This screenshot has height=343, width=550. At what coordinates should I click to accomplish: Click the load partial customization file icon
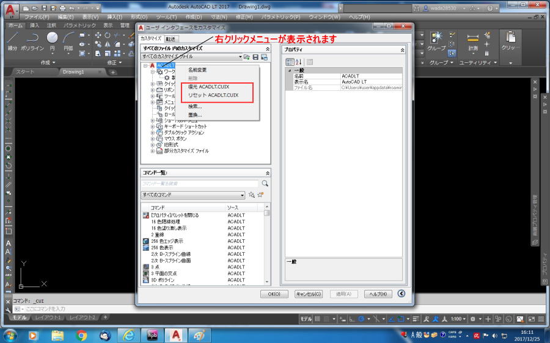click(x=247, y=57)
